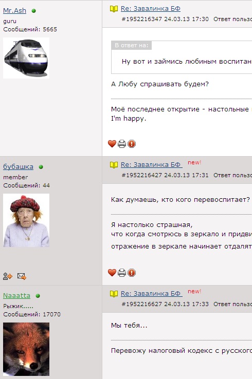252x379 pixels.
Task: View Naaatta's fox avatar image
Action: [26, 349]
